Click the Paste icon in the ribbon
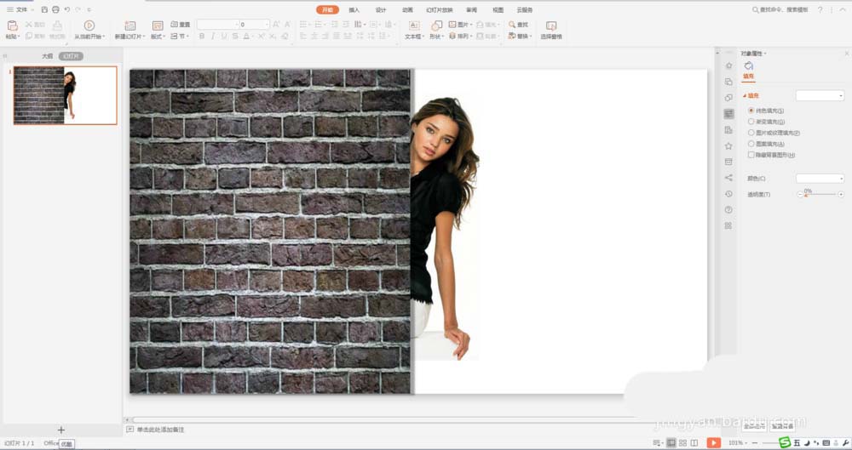The height and width of the screenshot is (450, 852). (12, 26)
